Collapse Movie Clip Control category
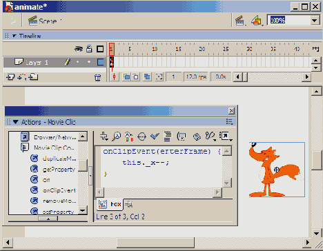The image size is (323, 251). pyautogui.click(x=25, y=148)
